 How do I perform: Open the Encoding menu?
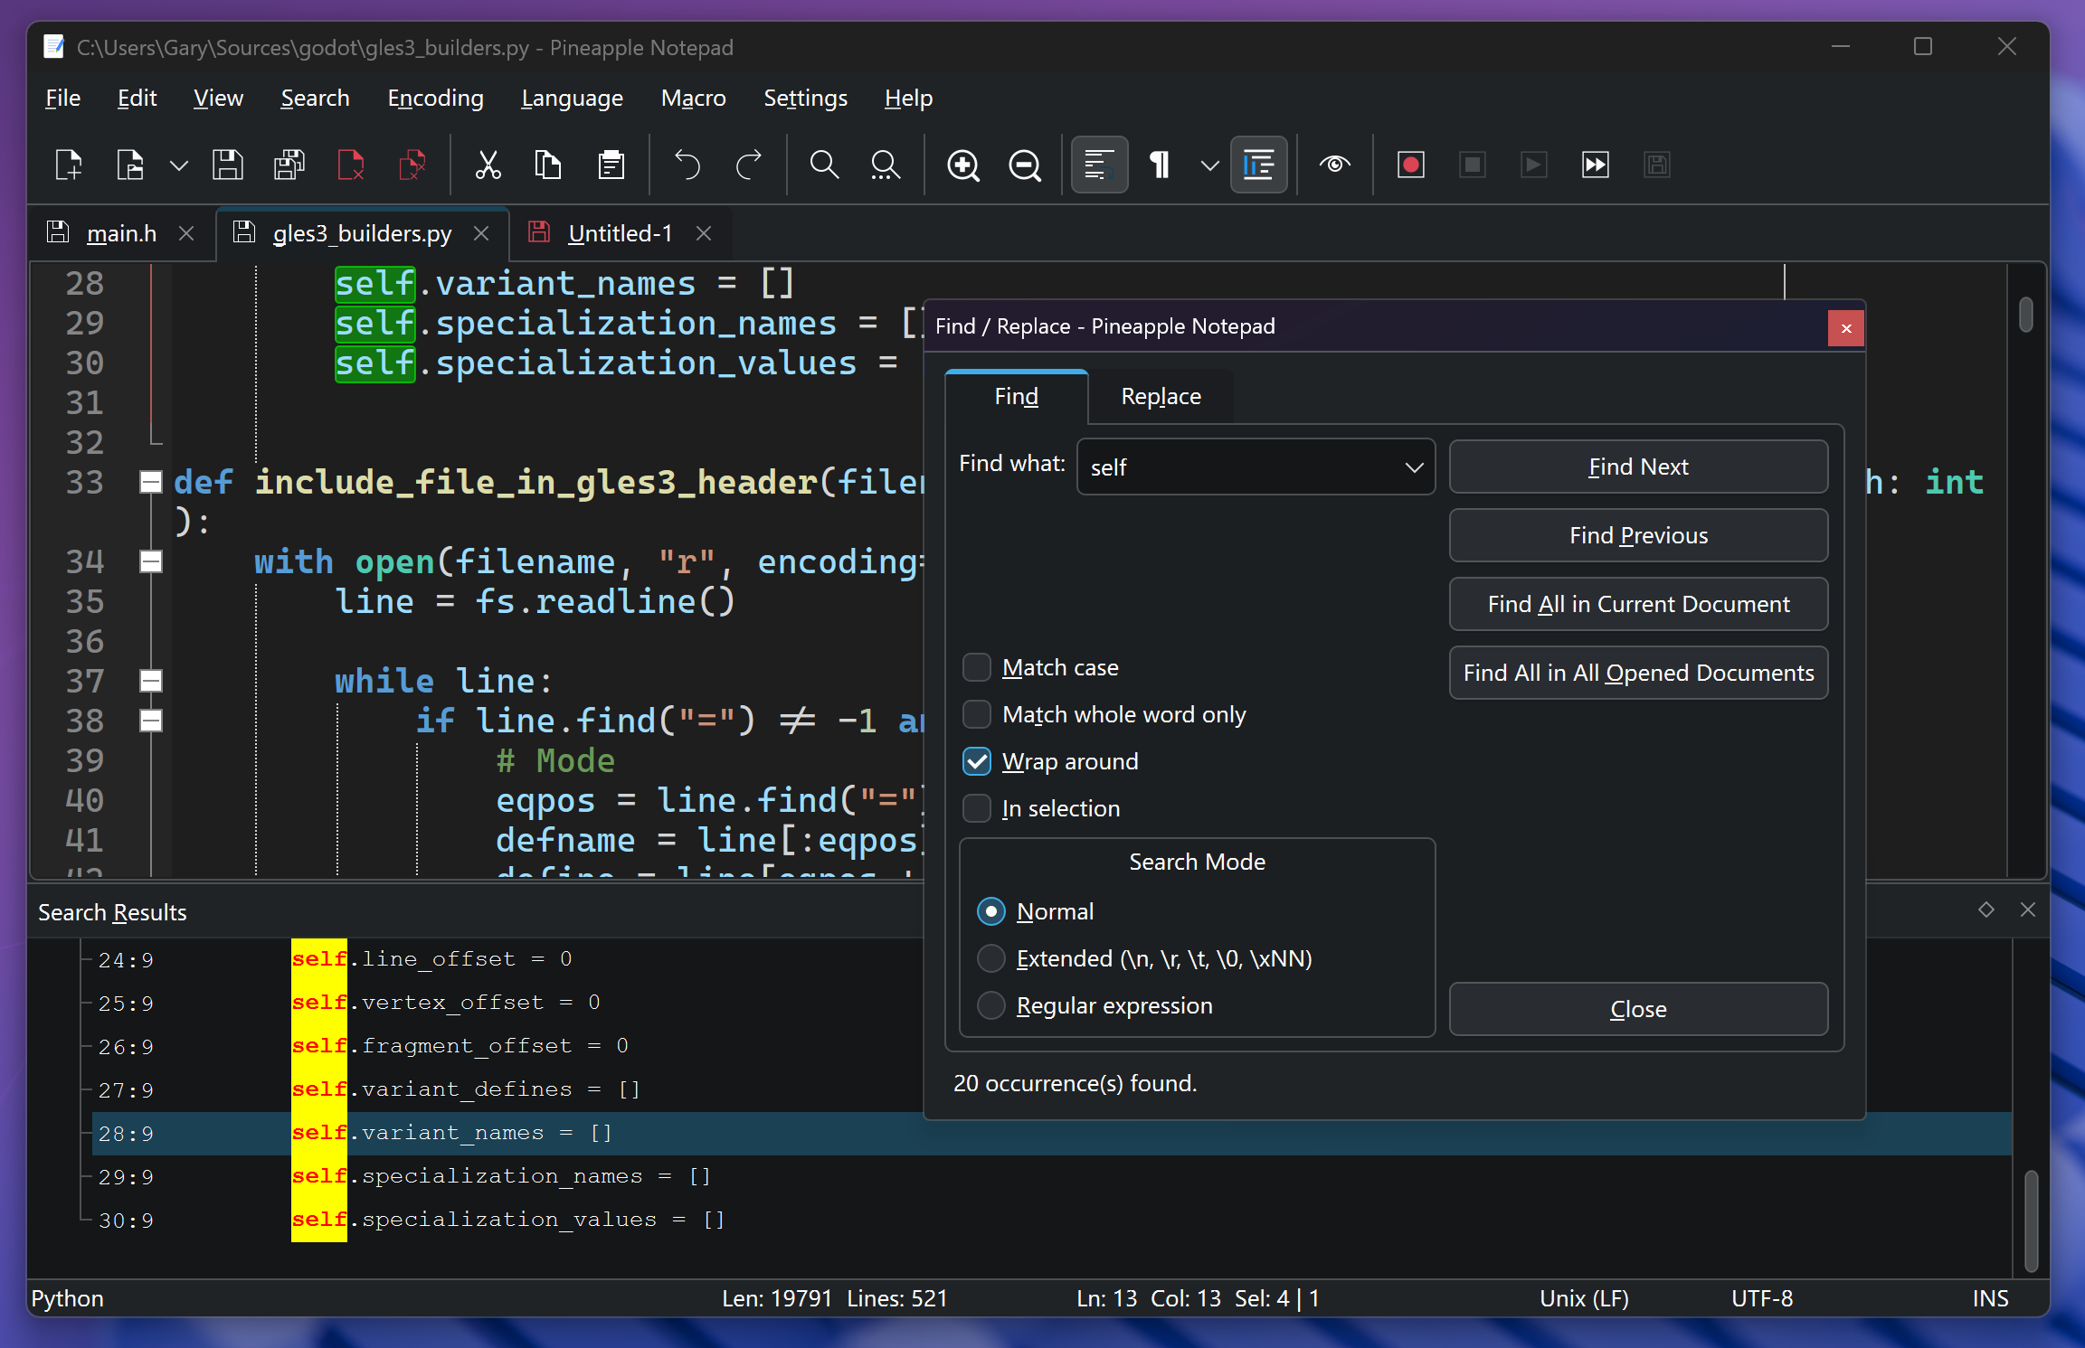pos(435,98)
